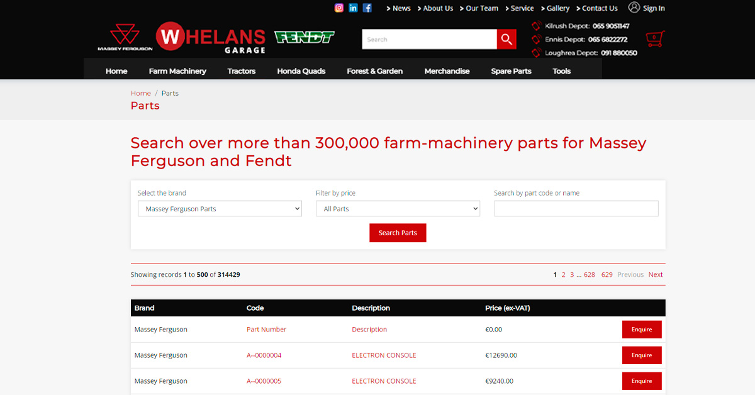The height and width of the screenshot is (395, 755).
Task: Open Merchandise menu item
Action: coord(447,71)
